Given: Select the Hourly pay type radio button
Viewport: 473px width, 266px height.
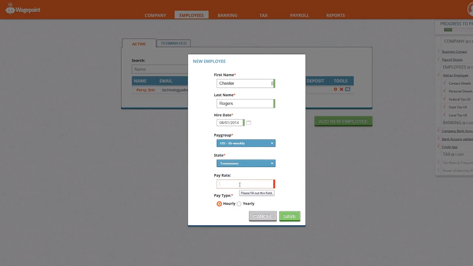Looking at the screenshot, I should click(219, 204).
